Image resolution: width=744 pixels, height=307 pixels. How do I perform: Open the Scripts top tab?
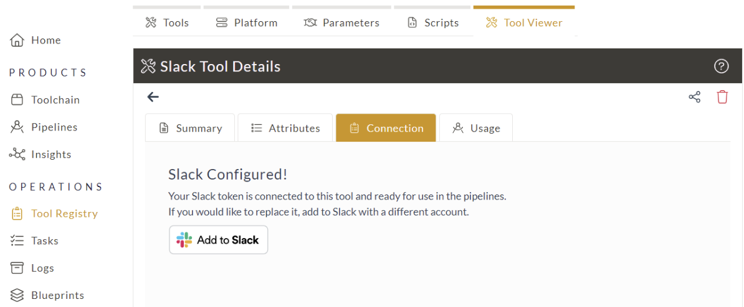pos(432,22)
